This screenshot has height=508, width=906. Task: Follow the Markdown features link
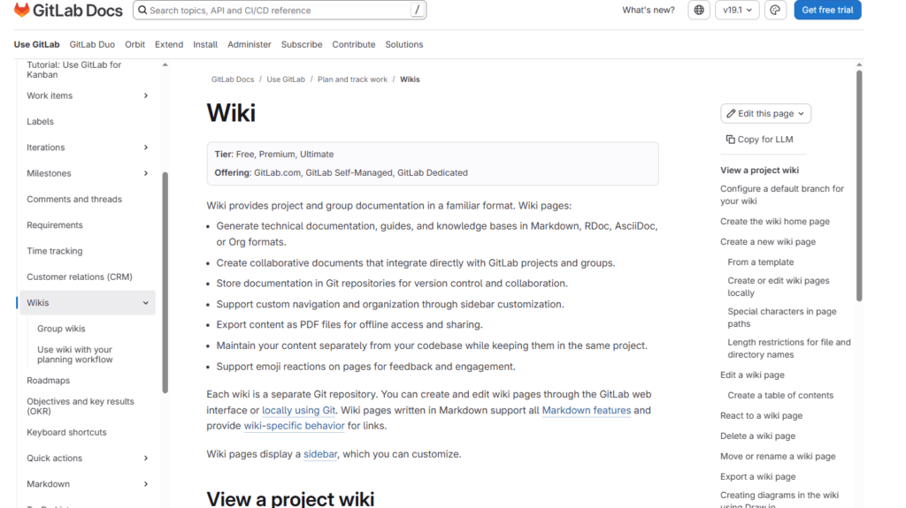click(x=587, y=411)
